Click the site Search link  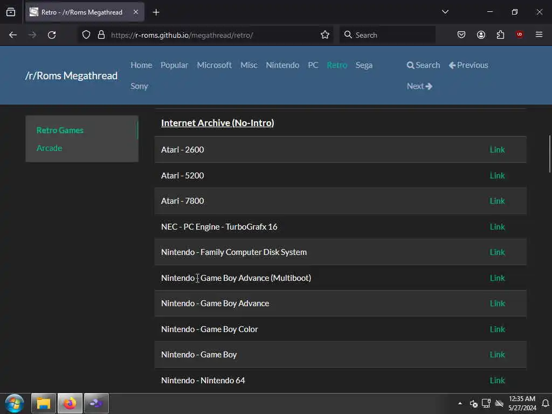423,65
